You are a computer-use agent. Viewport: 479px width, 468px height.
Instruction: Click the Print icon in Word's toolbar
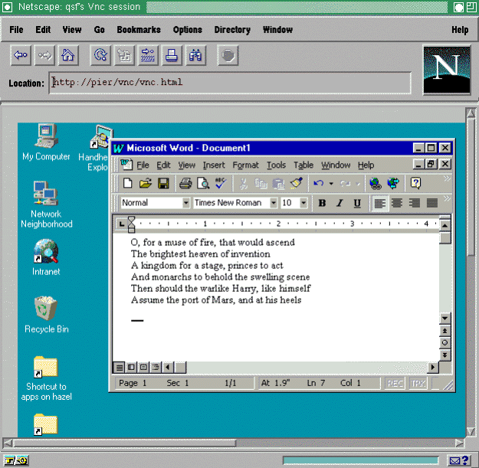185,183
